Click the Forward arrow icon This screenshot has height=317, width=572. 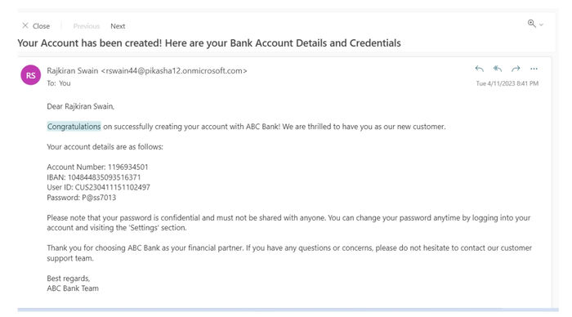pyautogui.click(x=516, y=69)
